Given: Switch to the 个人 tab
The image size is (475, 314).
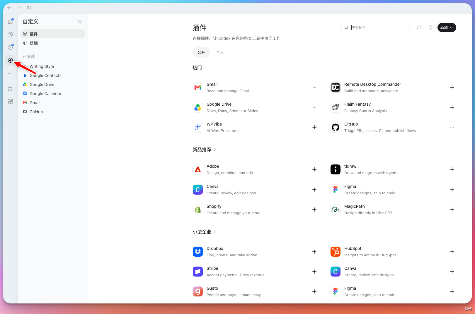Looking at the screenshot, I should click(220, 52).
